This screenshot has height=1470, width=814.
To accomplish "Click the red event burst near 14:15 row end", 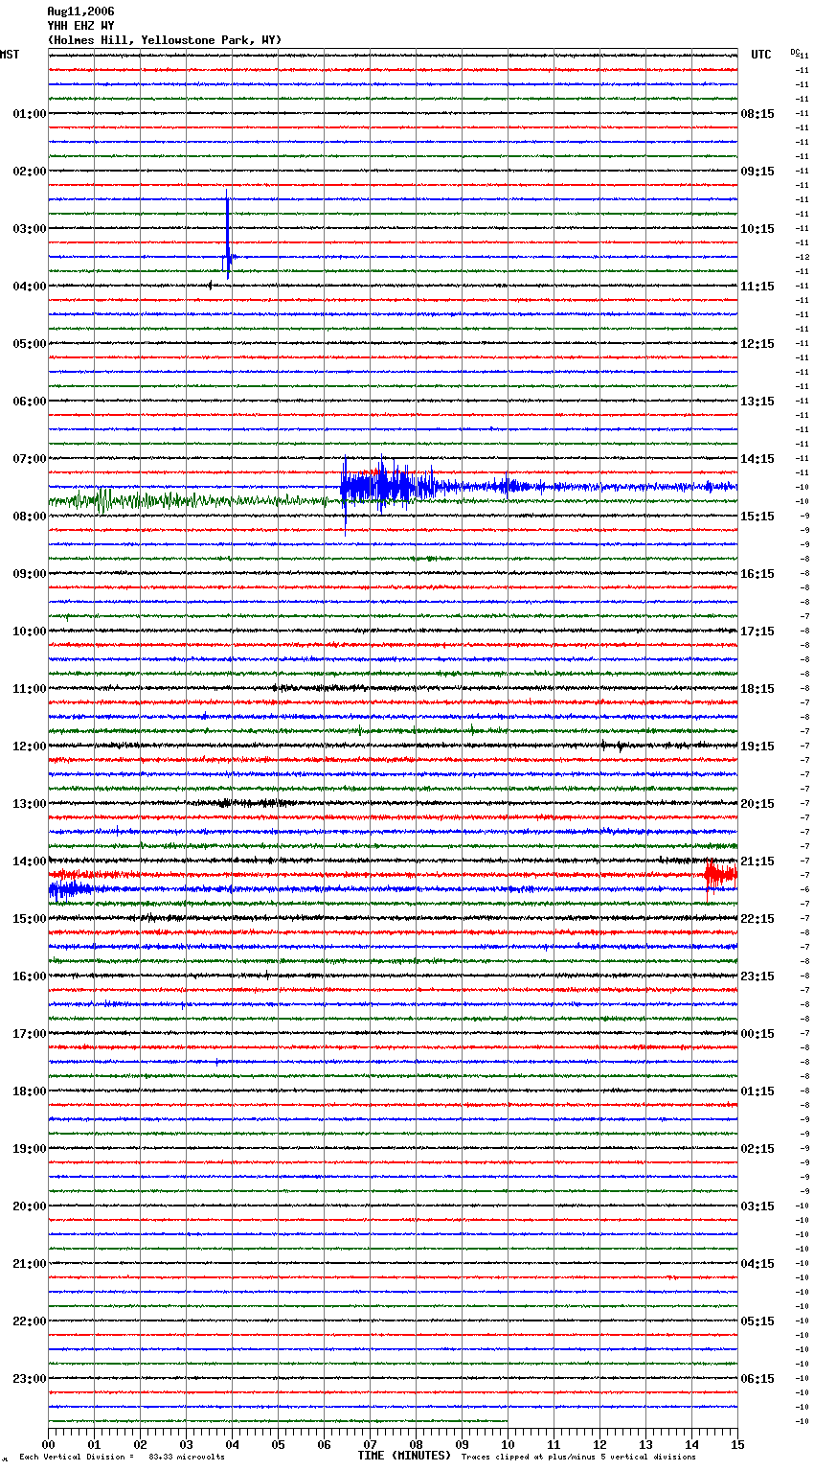I will (x=720, y=874).
